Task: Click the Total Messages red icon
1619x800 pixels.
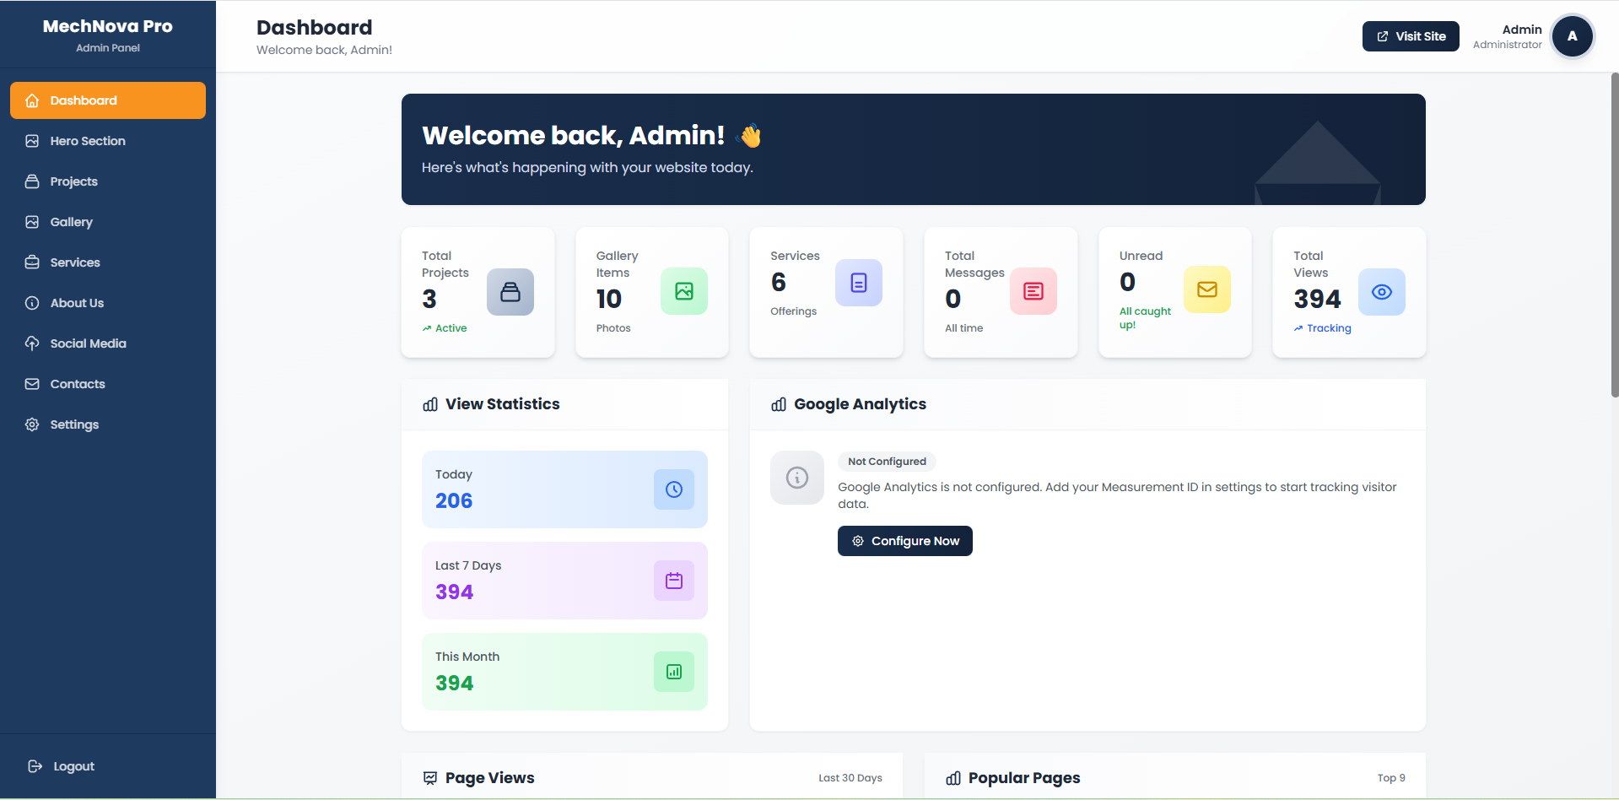Action: tap(1033, 291)
